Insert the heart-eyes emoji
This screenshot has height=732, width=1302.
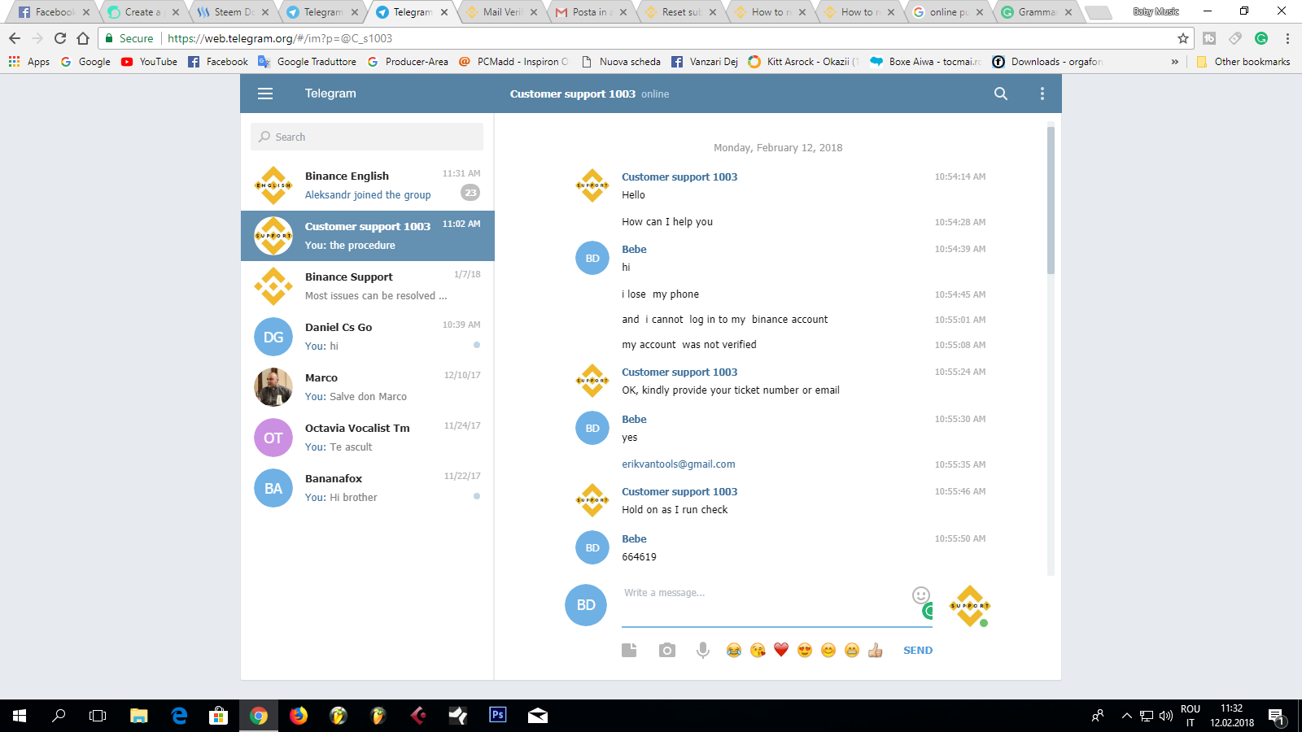[x=805, y=650]
